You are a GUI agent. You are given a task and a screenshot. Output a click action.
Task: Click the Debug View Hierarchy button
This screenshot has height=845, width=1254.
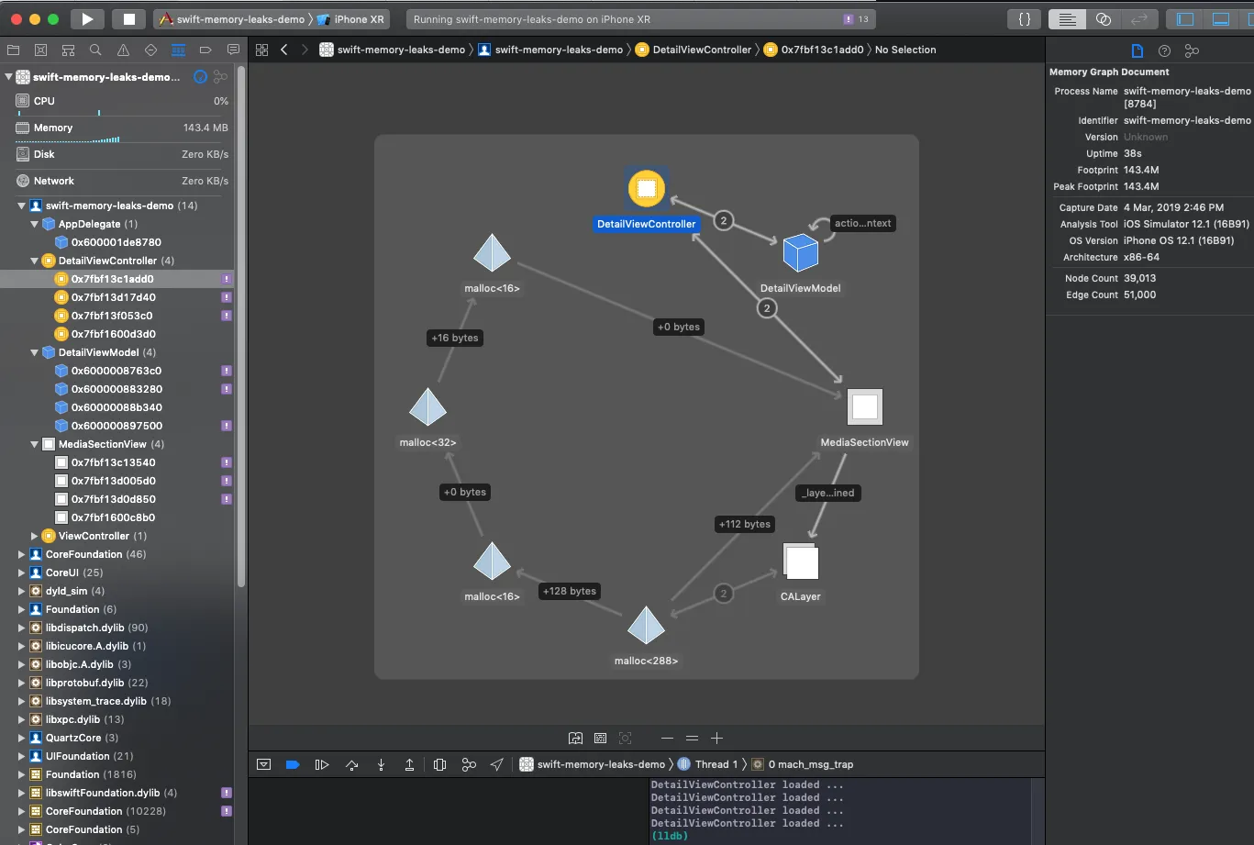[439, 764]
